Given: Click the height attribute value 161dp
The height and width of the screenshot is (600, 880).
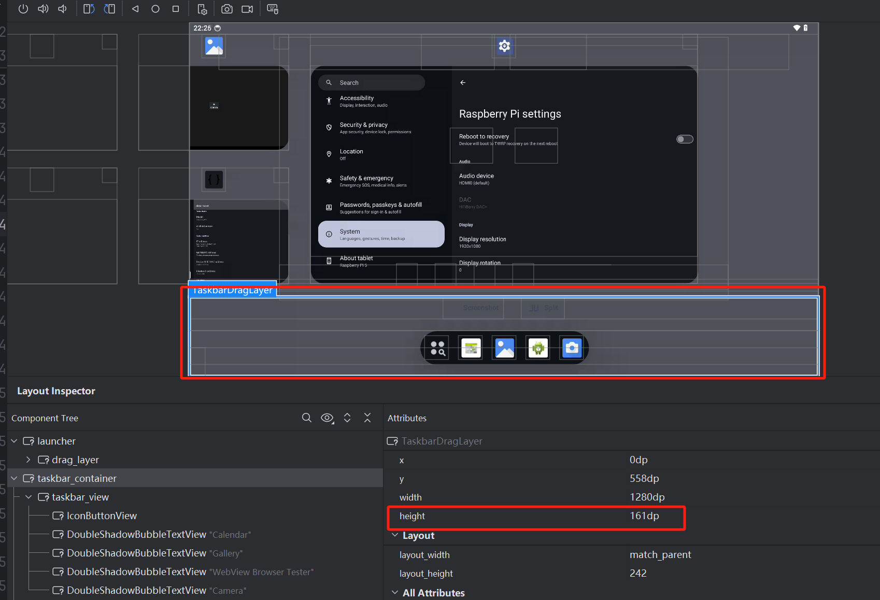Looking at the screenshot, I should pos(644,516).
